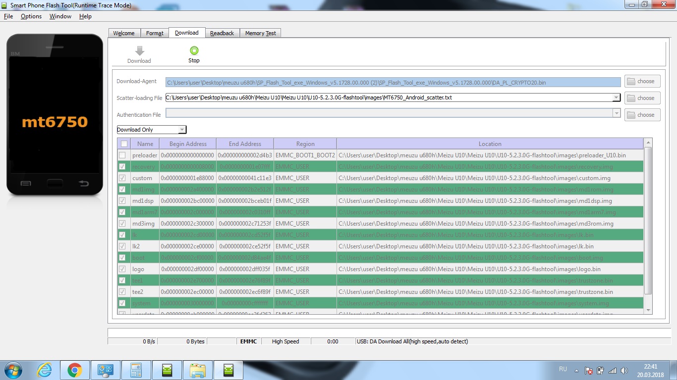Toggle the select-all checkbox in table header
This screenshot has width=677, height=380.
(x=124, y=144)
